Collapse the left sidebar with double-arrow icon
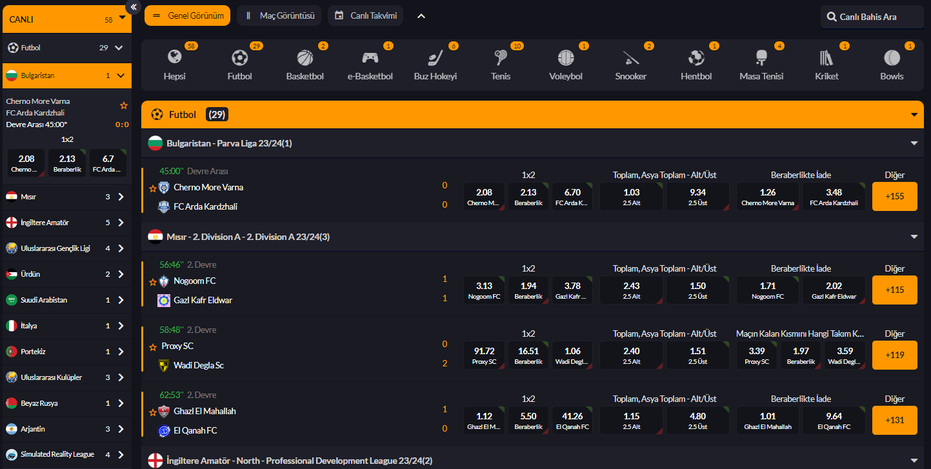The image size is (931, 469). [x=134, y=7]
